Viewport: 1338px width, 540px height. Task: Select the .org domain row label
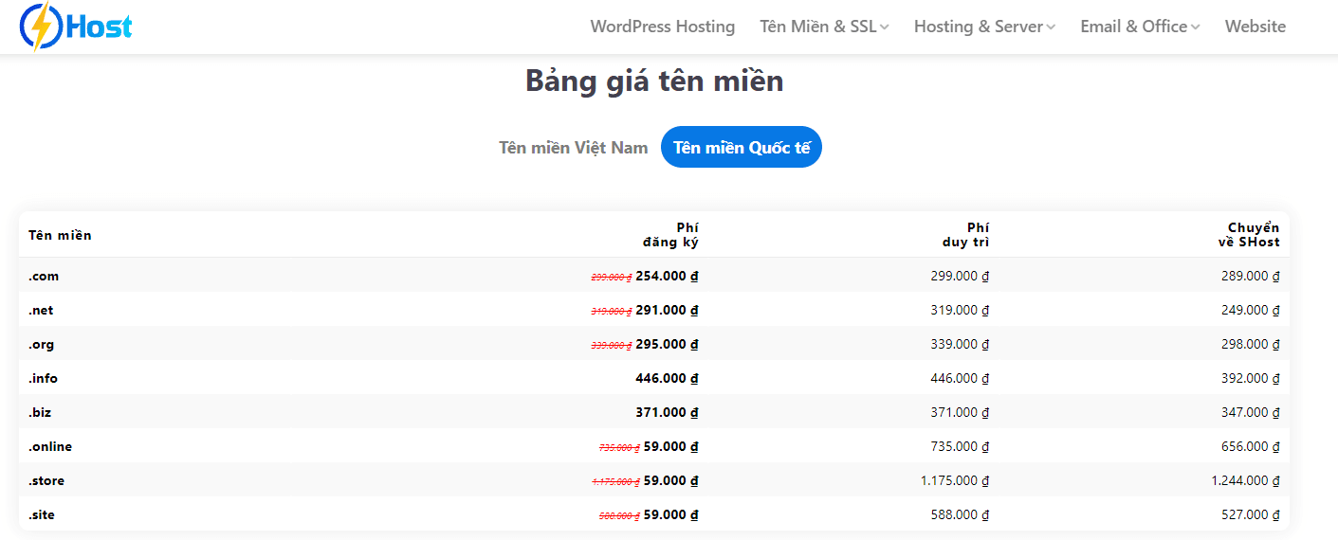click(x=41, y=345)
